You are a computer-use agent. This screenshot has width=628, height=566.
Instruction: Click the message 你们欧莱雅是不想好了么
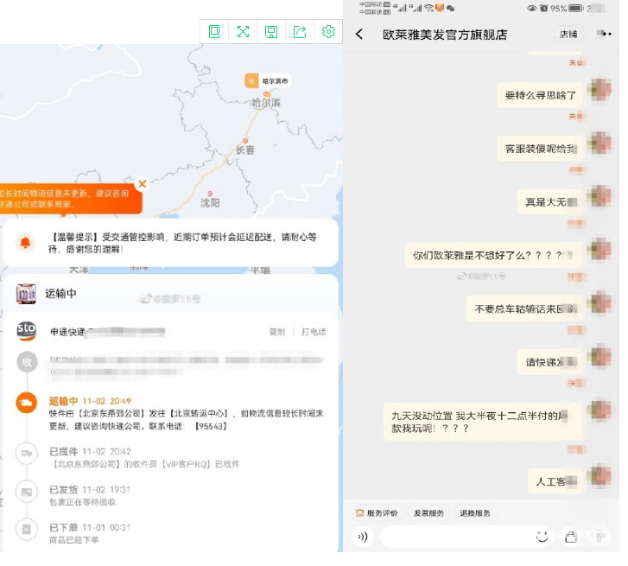[x=493, y=255]
